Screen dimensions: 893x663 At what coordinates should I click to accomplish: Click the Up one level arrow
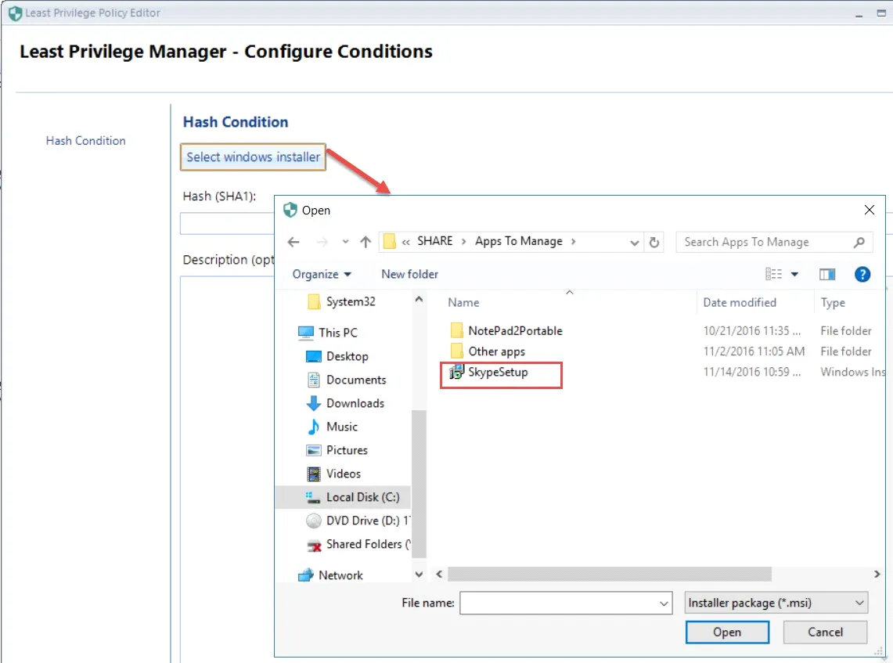click(x=365, y=243)
